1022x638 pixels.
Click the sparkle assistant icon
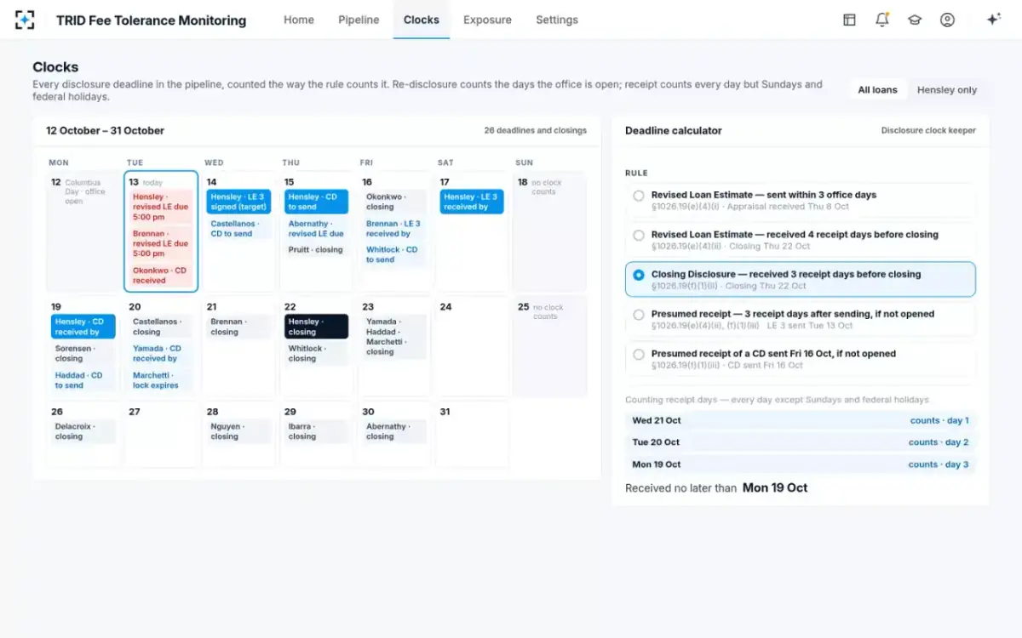click(x=993, y=20)
